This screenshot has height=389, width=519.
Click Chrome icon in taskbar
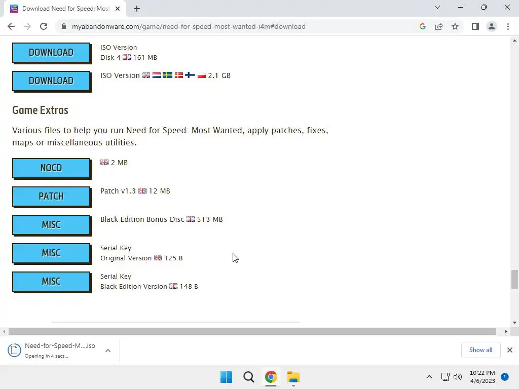coord(271,377)
